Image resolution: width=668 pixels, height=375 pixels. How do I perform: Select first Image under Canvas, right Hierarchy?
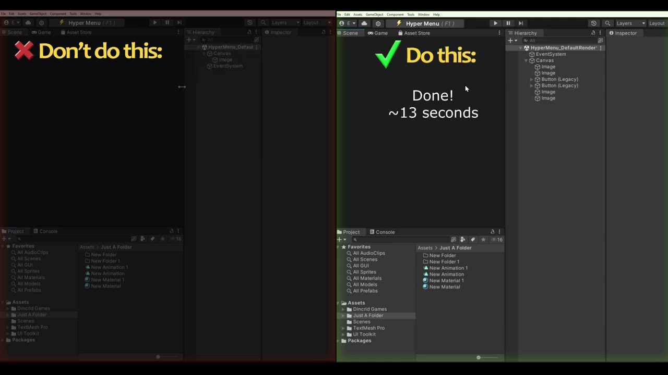click(x=548, y=67)
